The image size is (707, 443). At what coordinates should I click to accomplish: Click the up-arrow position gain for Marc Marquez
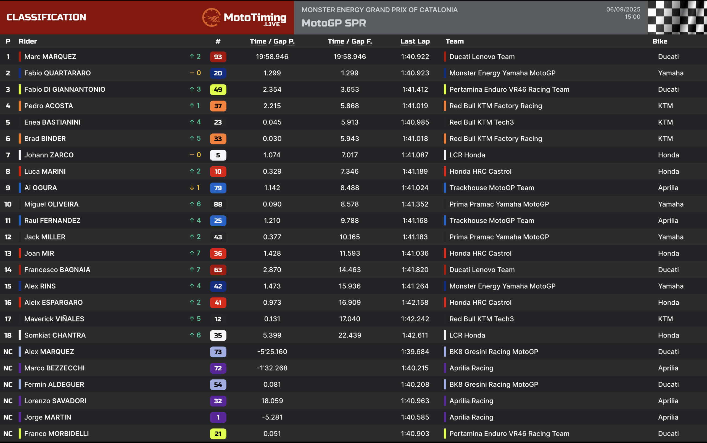[x=195, y=57]
